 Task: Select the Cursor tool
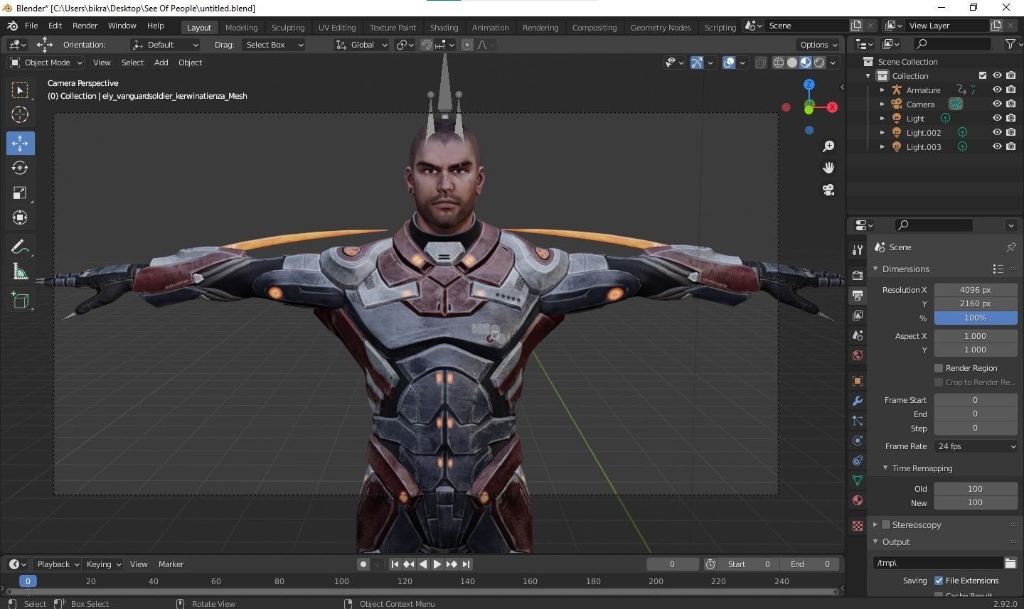pos(20,114)
